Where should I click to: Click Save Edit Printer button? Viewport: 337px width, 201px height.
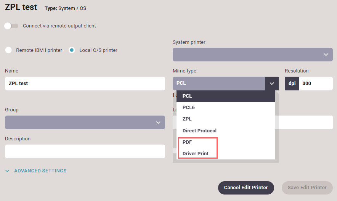(x=307, y=188)
